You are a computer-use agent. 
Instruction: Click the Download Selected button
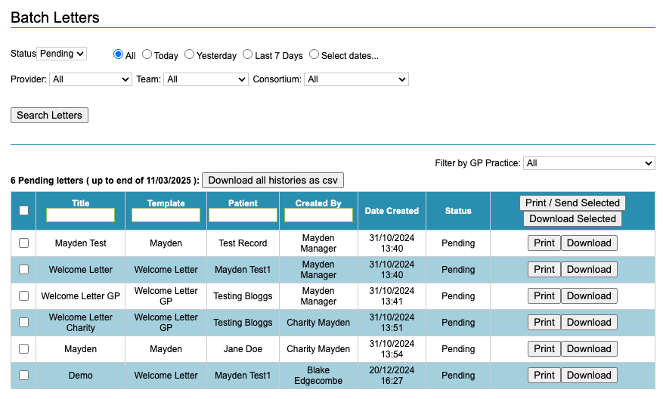click(572, 219)
